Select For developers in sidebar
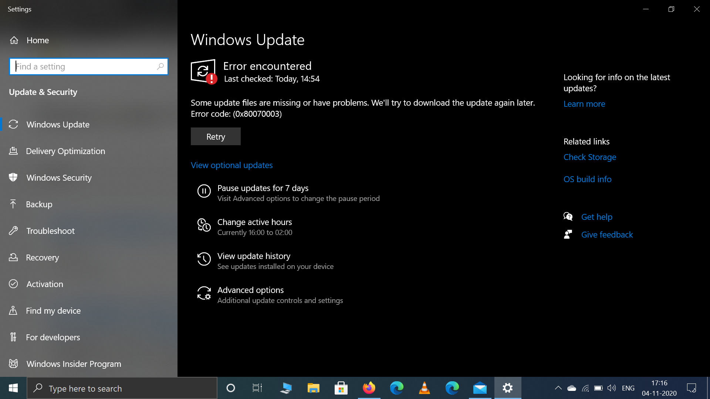The height and width of the screenshot is (399, 710). [89, 337]
